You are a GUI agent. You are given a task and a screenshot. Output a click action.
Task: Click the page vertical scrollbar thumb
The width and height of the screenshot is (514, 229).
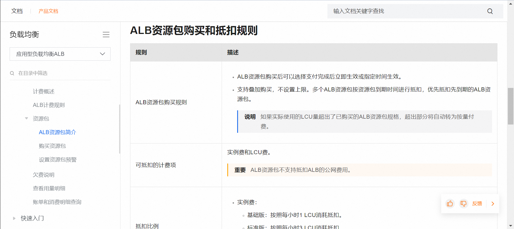coord(511,106)
